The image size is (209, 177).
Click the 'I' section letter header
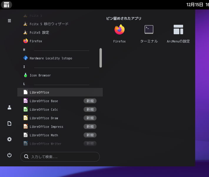click(24, 67)
